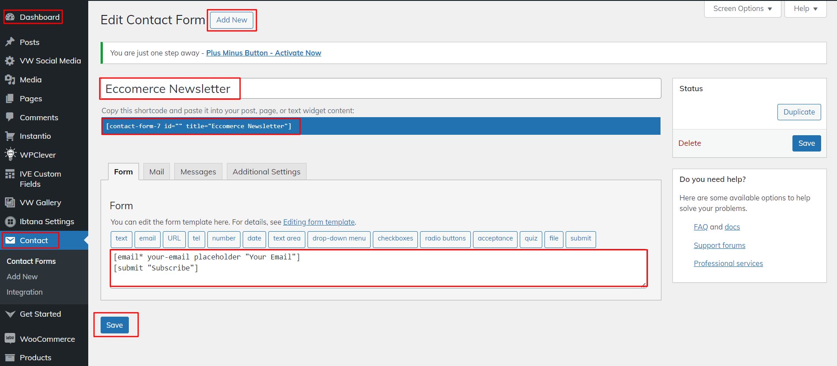The image size is (837, 366).
Task: Click the WPClever lightbulb icon
Action: tap(10, 155)
